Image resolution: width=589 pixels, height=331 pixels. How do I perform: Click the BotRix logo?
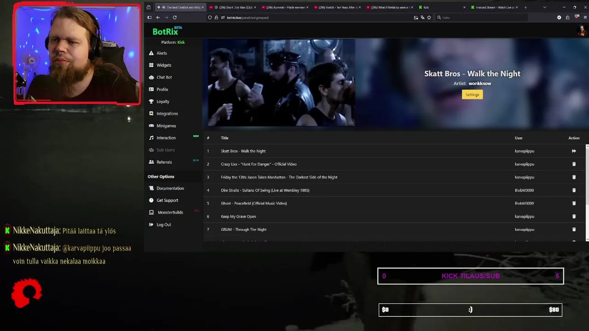pos(167,31)
